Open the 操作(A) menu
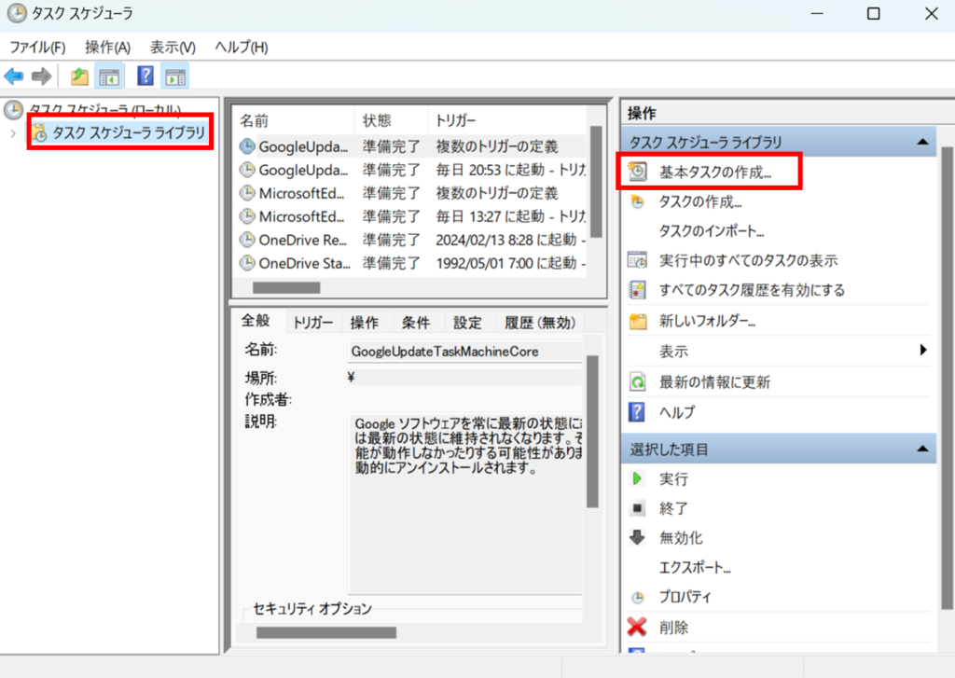The image size is (955, 678). [107, 47]
